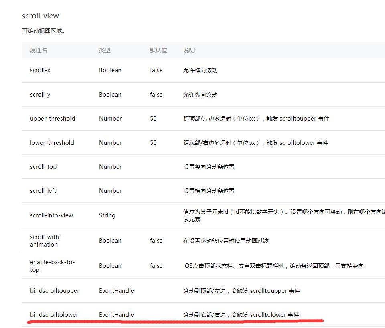Click Number type in scroll-left row
Image resolution: width=385 pixels, height=328 pixels.
[x=110, y=191]
